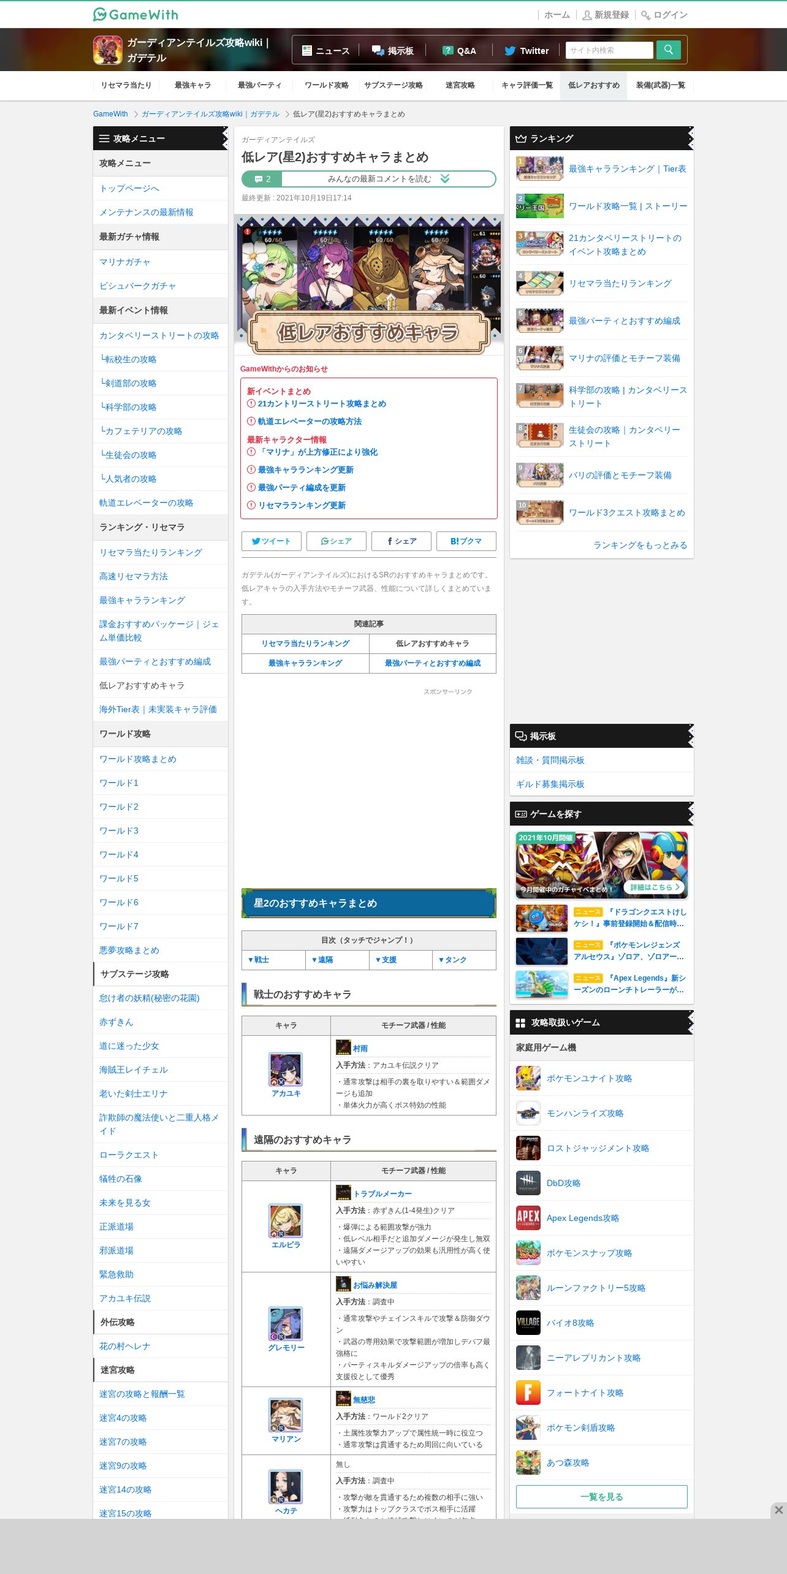Click the gacha summary banner 詳細はこちら
This screenshot has width=787, height=1574.
pos(601,865)
